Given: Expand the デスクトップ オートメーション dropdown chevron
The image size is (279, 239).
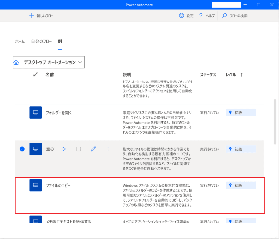Looking at the screenshot, I should pos(80,62).
